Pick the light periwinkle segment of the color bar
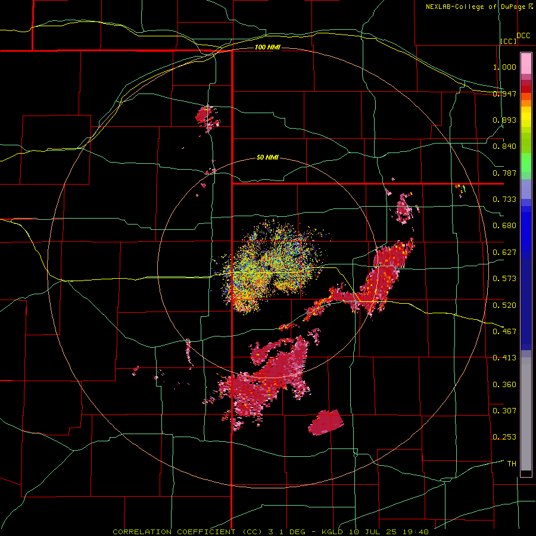536x536 pixels. tap(526, 189)
